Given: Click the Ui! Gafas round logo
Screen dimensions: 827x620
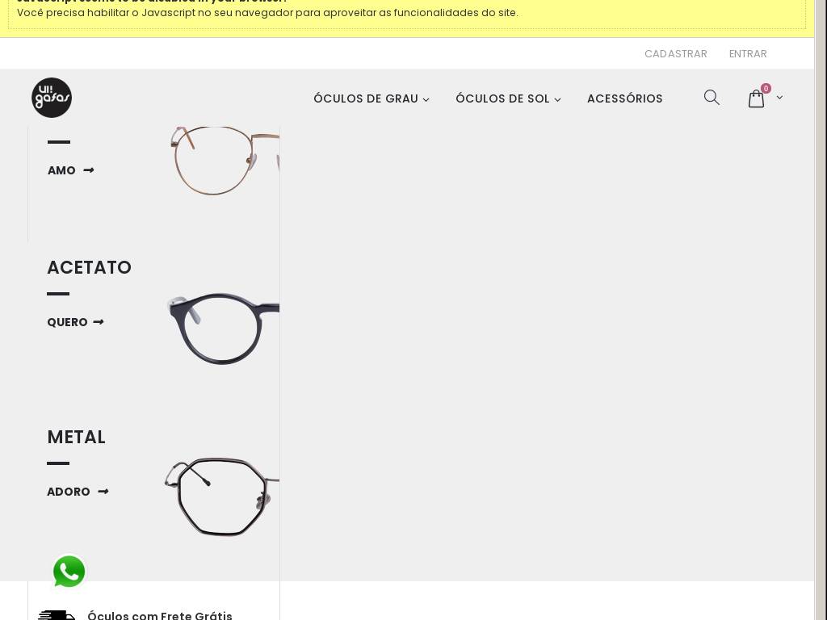Looking at the screenshot, I should 52,98.
